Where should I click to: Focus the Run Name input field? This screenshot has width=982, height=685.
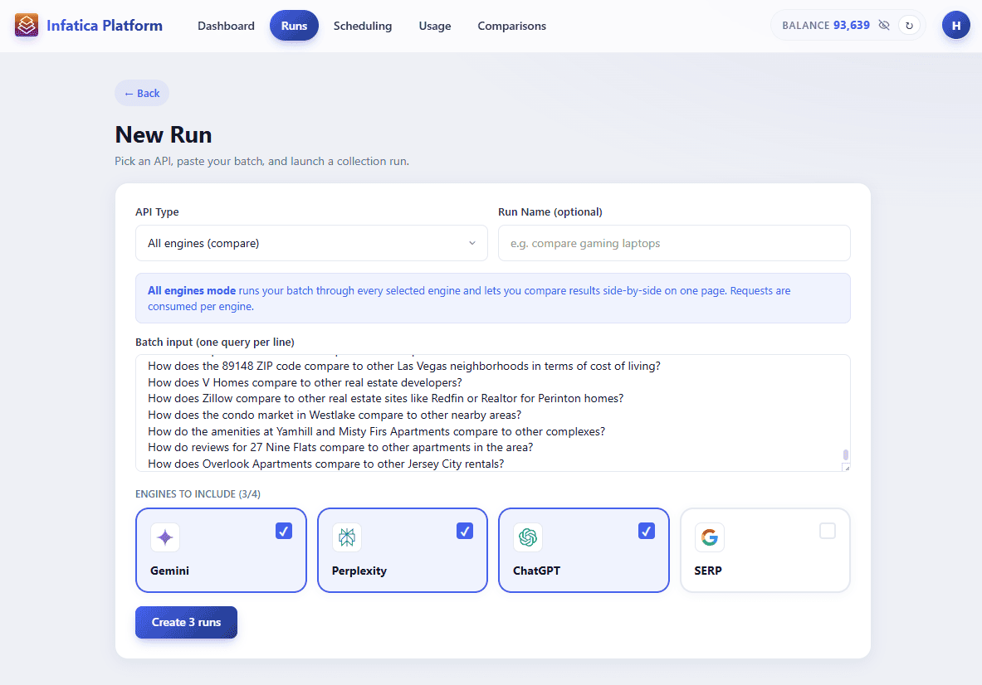point(674,243)
